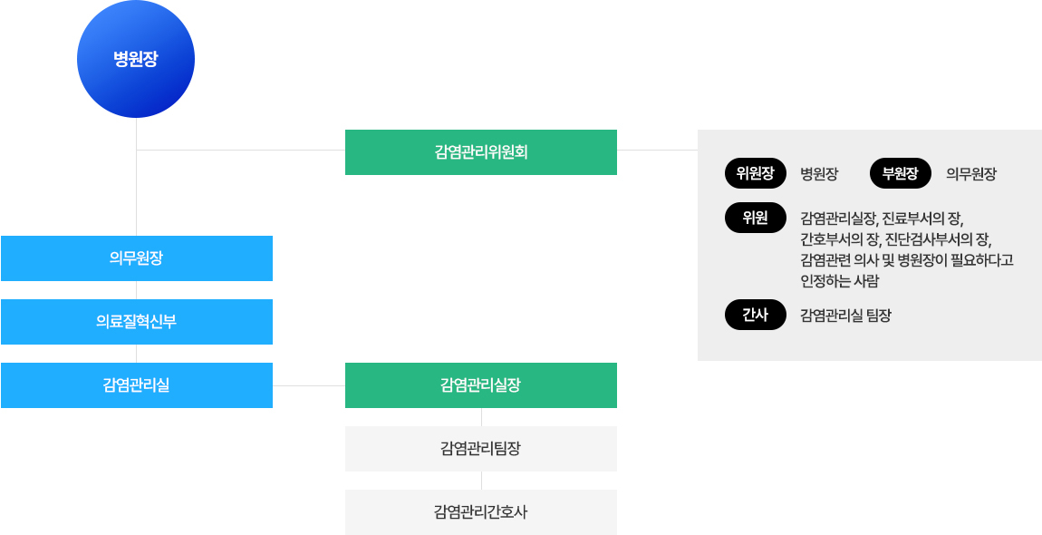
Task: Open the 의료질혁신부 box
Action: [x=137, y=322]
